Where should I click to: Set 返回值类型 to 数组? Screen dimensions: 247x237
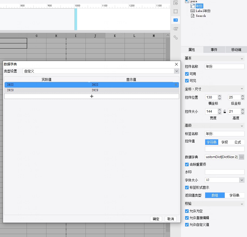(x=215, y=195)
